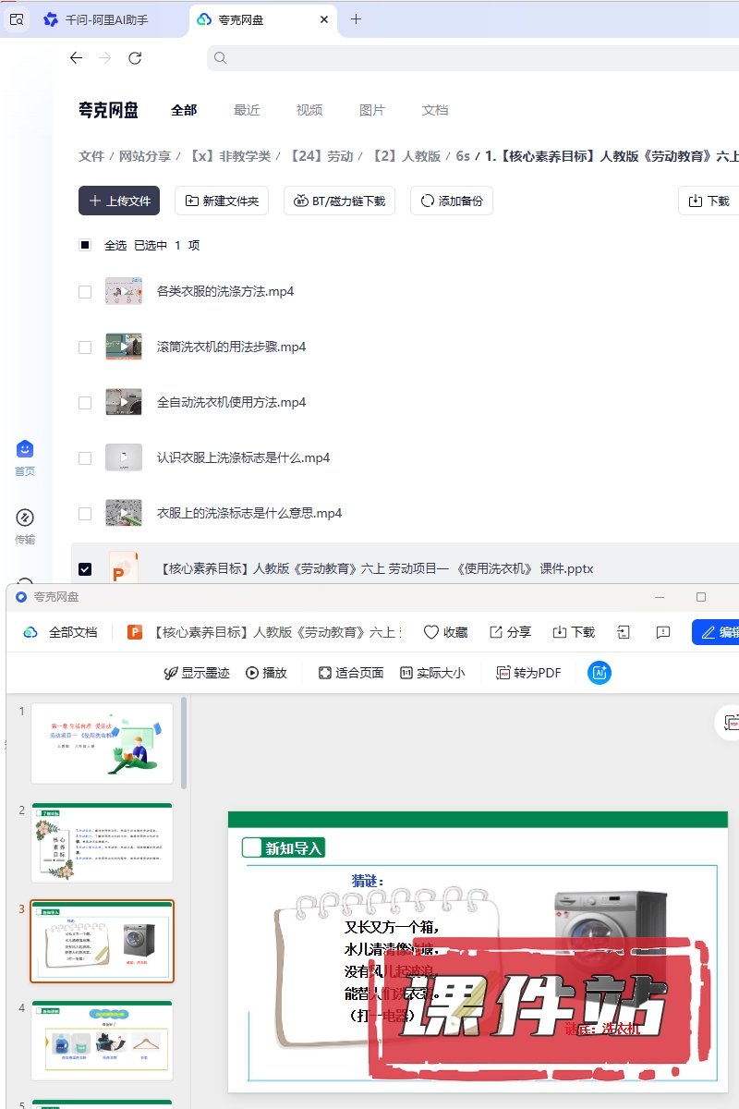Click the 实际大小 actual size icon
The width and height of the screenshot is (739, 1109).
click(x=406, y=673)
